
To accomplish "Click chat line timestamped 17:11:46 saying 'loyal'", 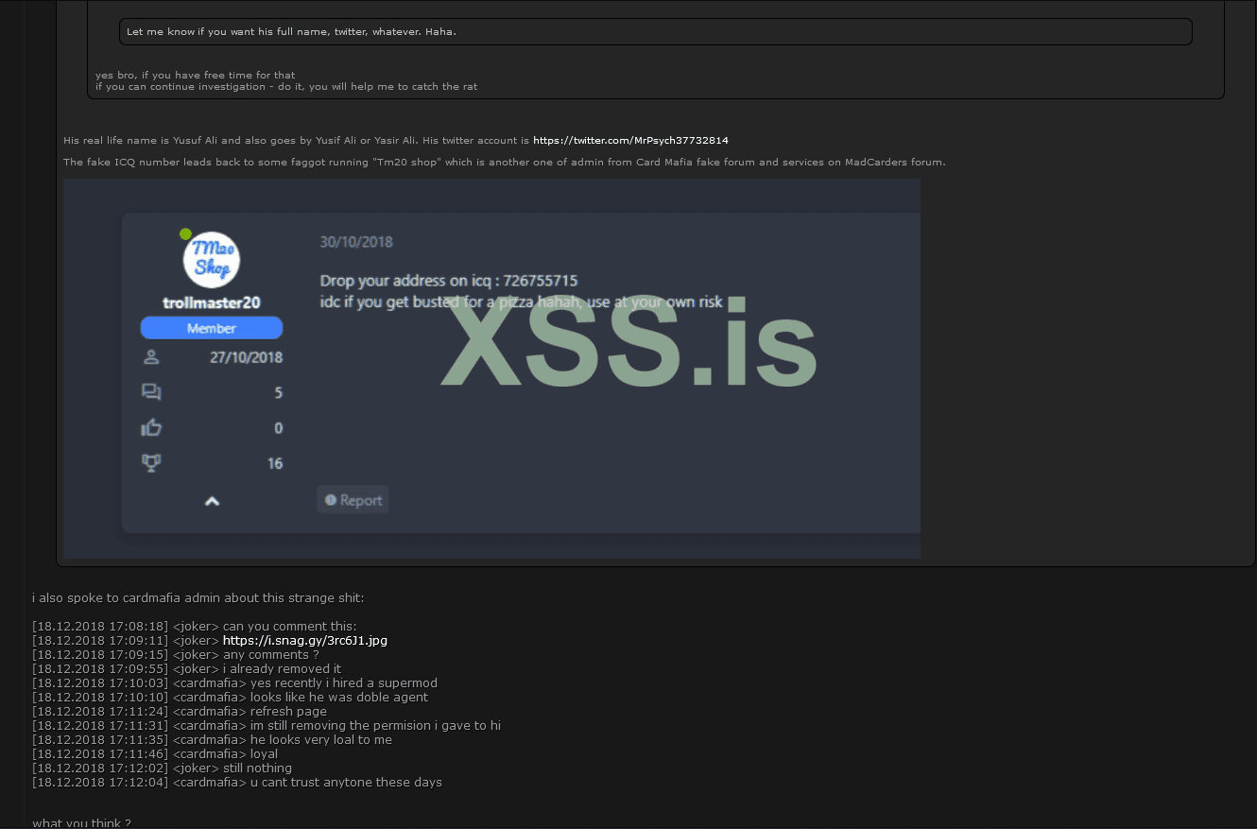I will [x=155, y=754].
